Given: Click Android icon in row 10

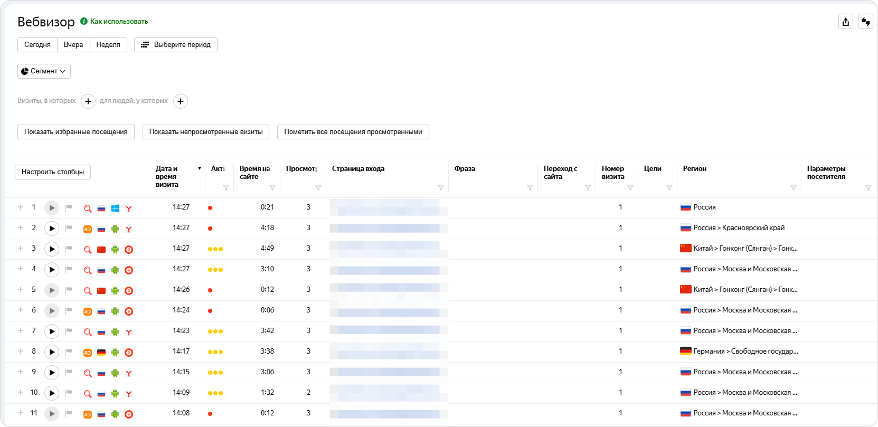Looking at the screenshot, I should (115, 394).
